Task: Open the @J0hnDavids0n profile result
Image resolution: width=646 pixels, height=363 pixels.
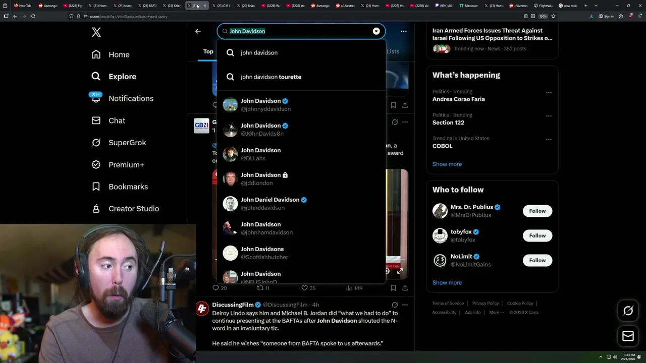Action: 301,130
